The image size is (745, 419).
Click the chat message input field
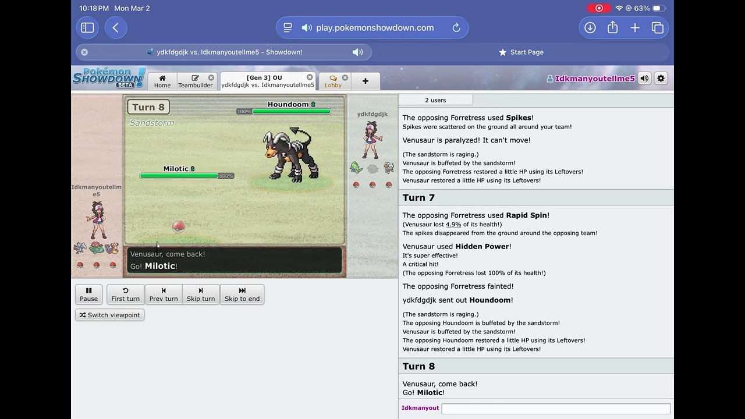coord(556,409)
